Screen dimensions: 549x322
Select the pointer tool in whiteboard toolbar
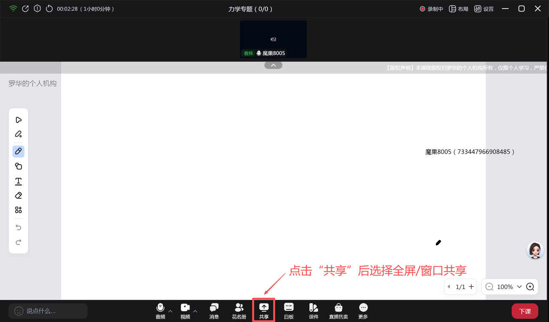coord(18,120)
